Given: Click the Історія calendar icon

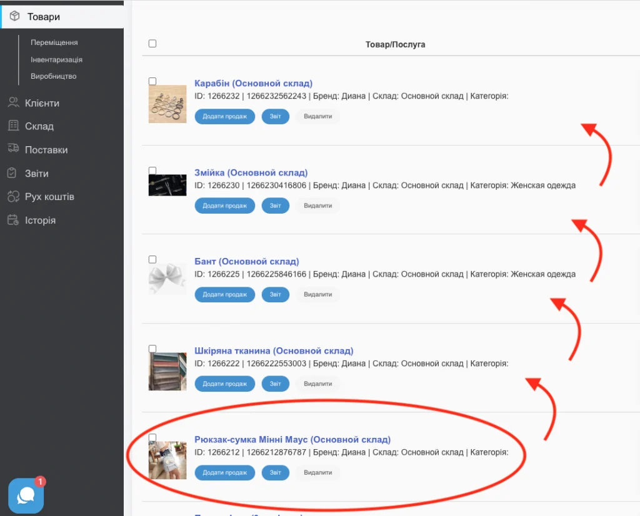Looking at the screenshot, I should [13, 221].
